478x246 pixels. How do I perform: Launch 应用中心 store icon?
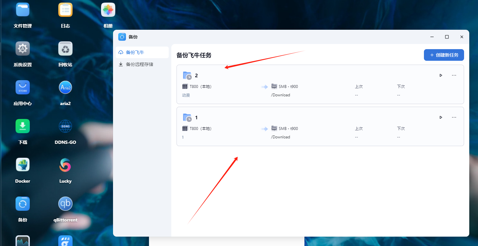23,87
